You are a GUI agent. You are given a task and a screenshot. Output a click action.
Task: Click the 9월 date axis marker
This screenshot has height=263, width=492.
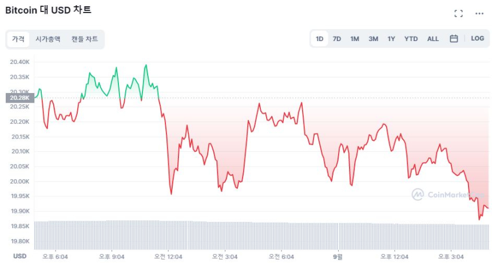coord(338,256)
